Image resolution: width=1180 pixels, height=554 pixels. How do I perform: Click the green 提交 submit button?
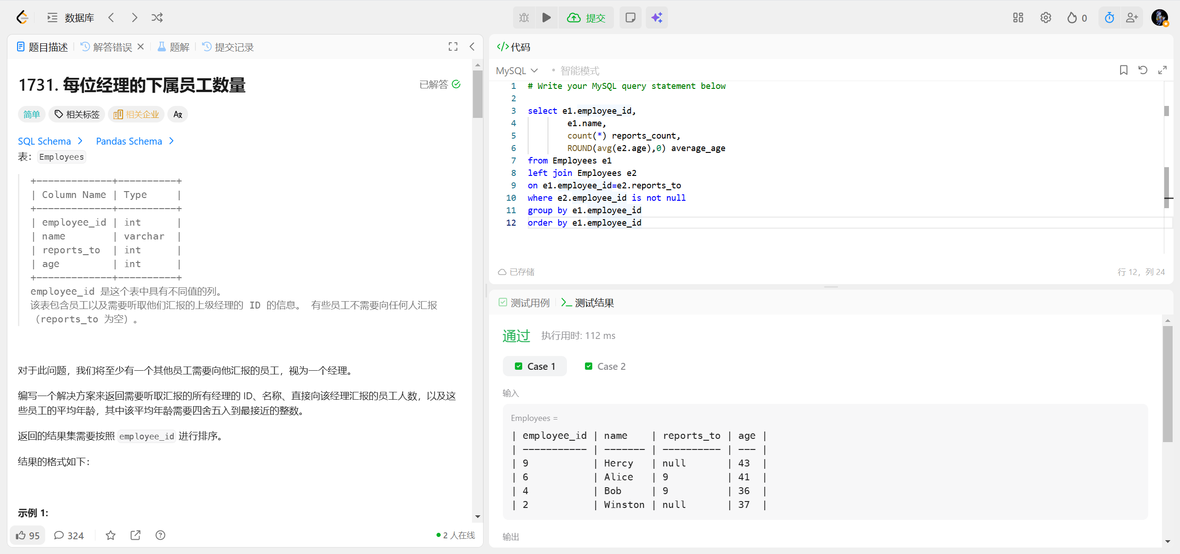click(586, 17)
